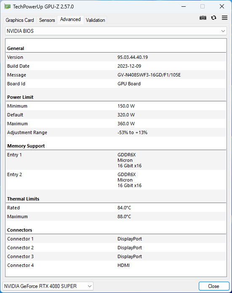Select the Connector 1 row
This screenshot has height=293, width=232.
pyautogui.click(x=116, y=239)
